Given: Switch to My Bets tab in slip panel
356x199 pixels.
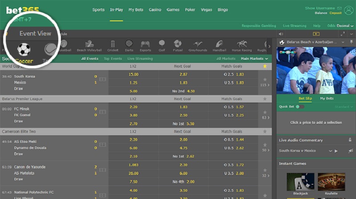Looking at the screenshot, I should point(327,98).
